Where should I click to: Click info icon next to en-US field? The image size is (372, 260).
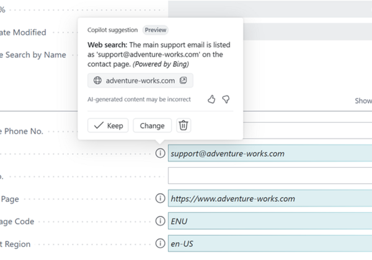pos(160,243)
